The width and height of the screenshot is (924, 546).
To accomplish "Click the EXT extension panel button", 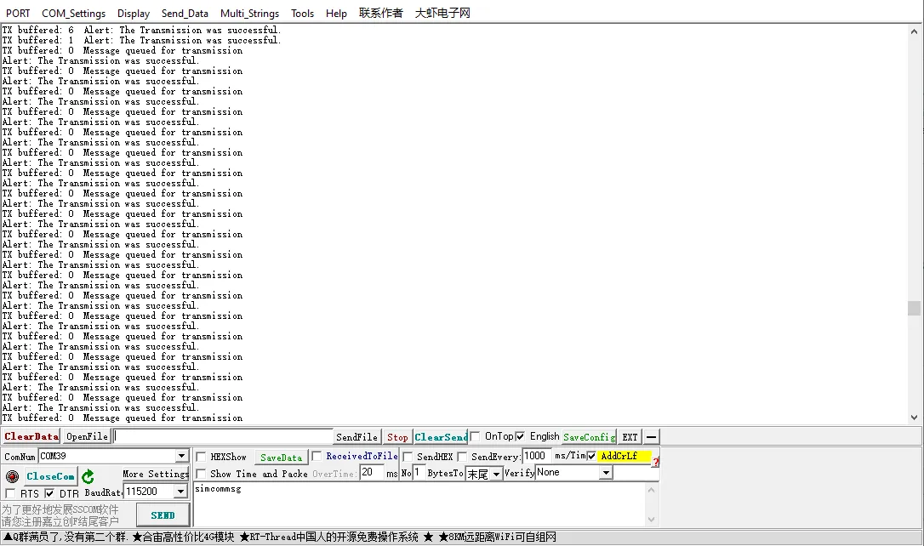I will (630, 437).
